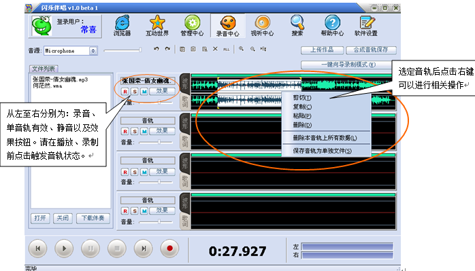Click the 下载伴奏 button
The height and width of the screenshot is (271, 475).
(x=93, y=218)
